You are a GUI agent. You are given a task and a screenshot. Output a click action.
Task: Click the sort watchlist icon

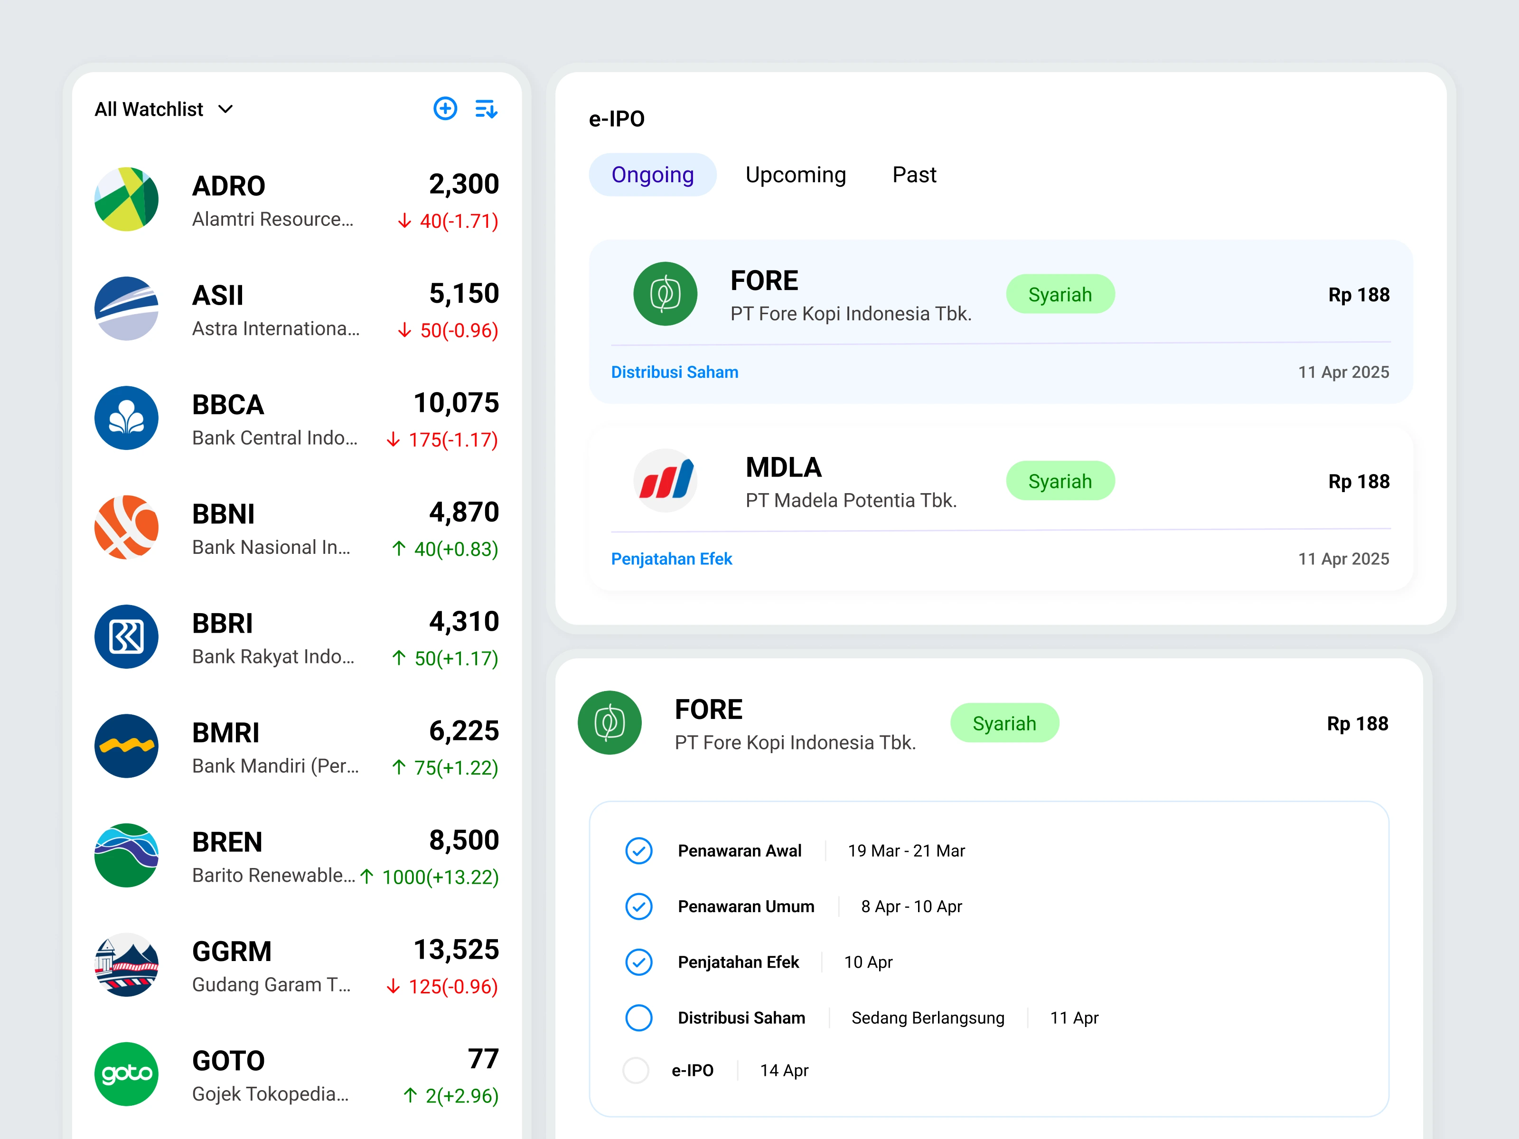click(486, 109)
